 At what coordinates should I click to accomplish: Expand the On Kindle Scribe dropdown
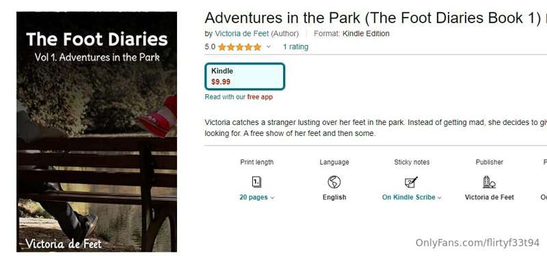(412, 197)
